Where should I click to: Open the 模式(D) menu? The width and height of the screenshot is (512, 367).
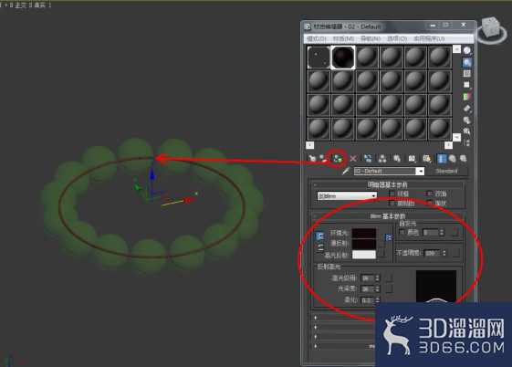[x=316, y=38]
